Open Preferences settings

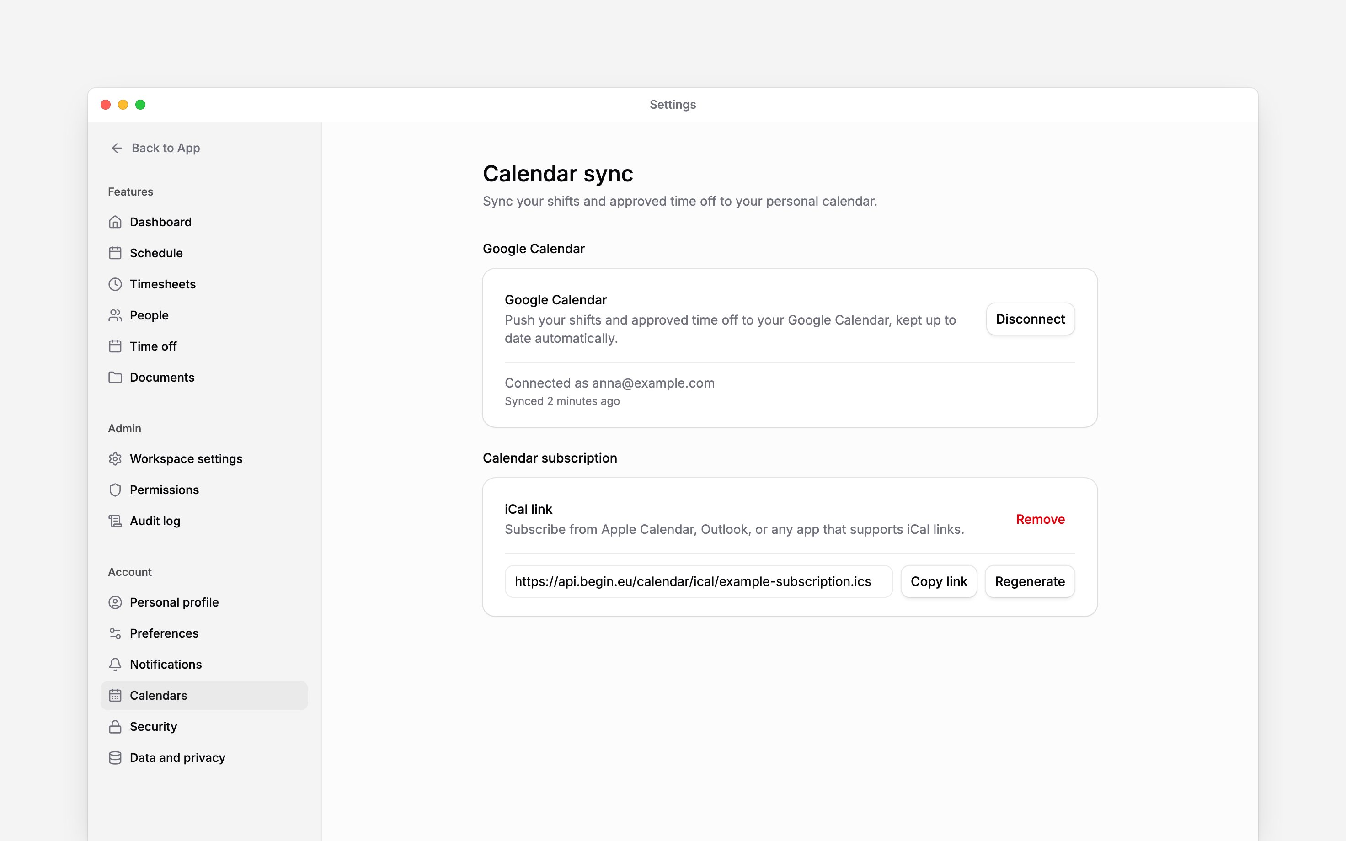coord(204,633)
